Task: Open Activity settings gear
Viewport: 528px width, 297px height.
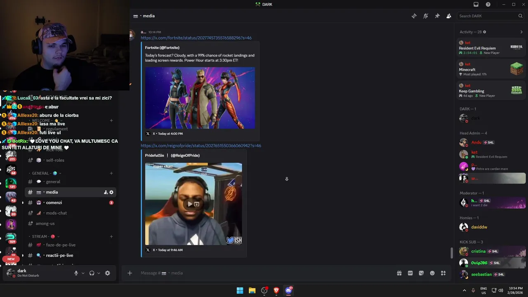Action: tap(485, 32)
